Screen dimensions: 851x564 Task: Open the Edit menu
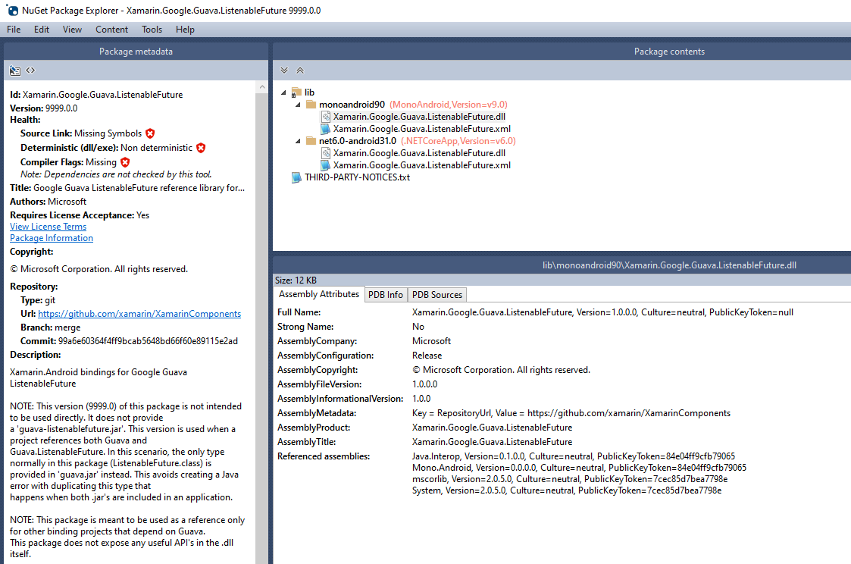(42, 30)
